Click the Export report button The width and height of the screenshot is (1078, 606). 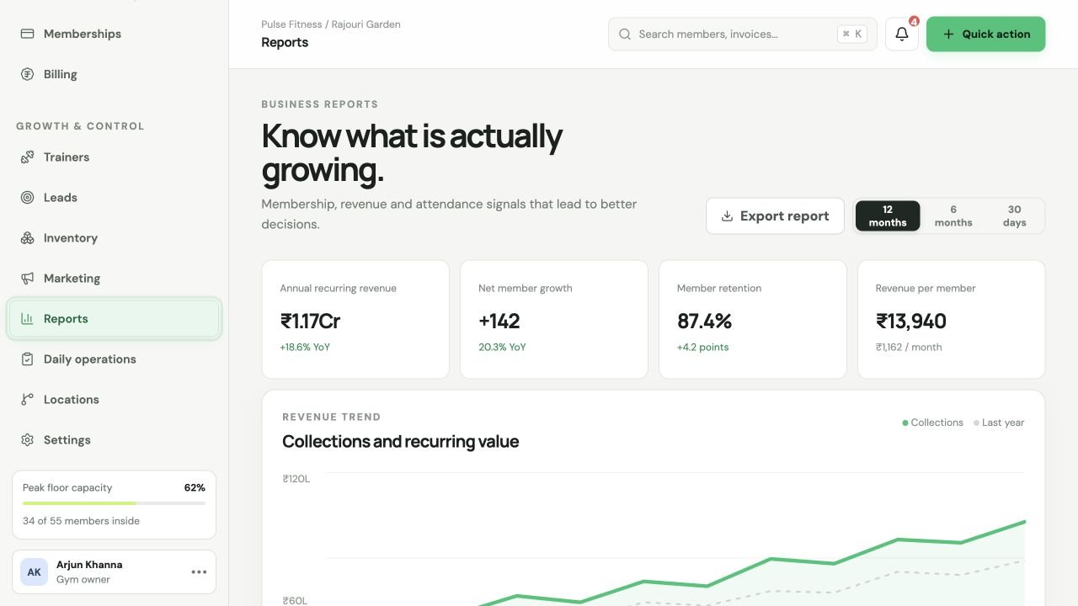click(x=775, y=216)
